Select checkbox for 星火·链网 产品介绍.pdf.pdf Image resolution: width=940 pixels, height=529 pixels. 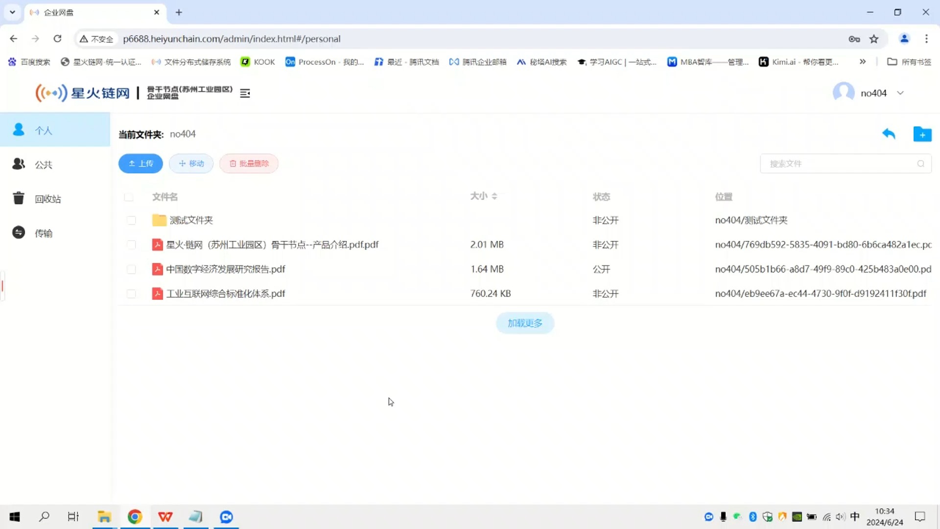pyautogui.click(x=131, y=244)
